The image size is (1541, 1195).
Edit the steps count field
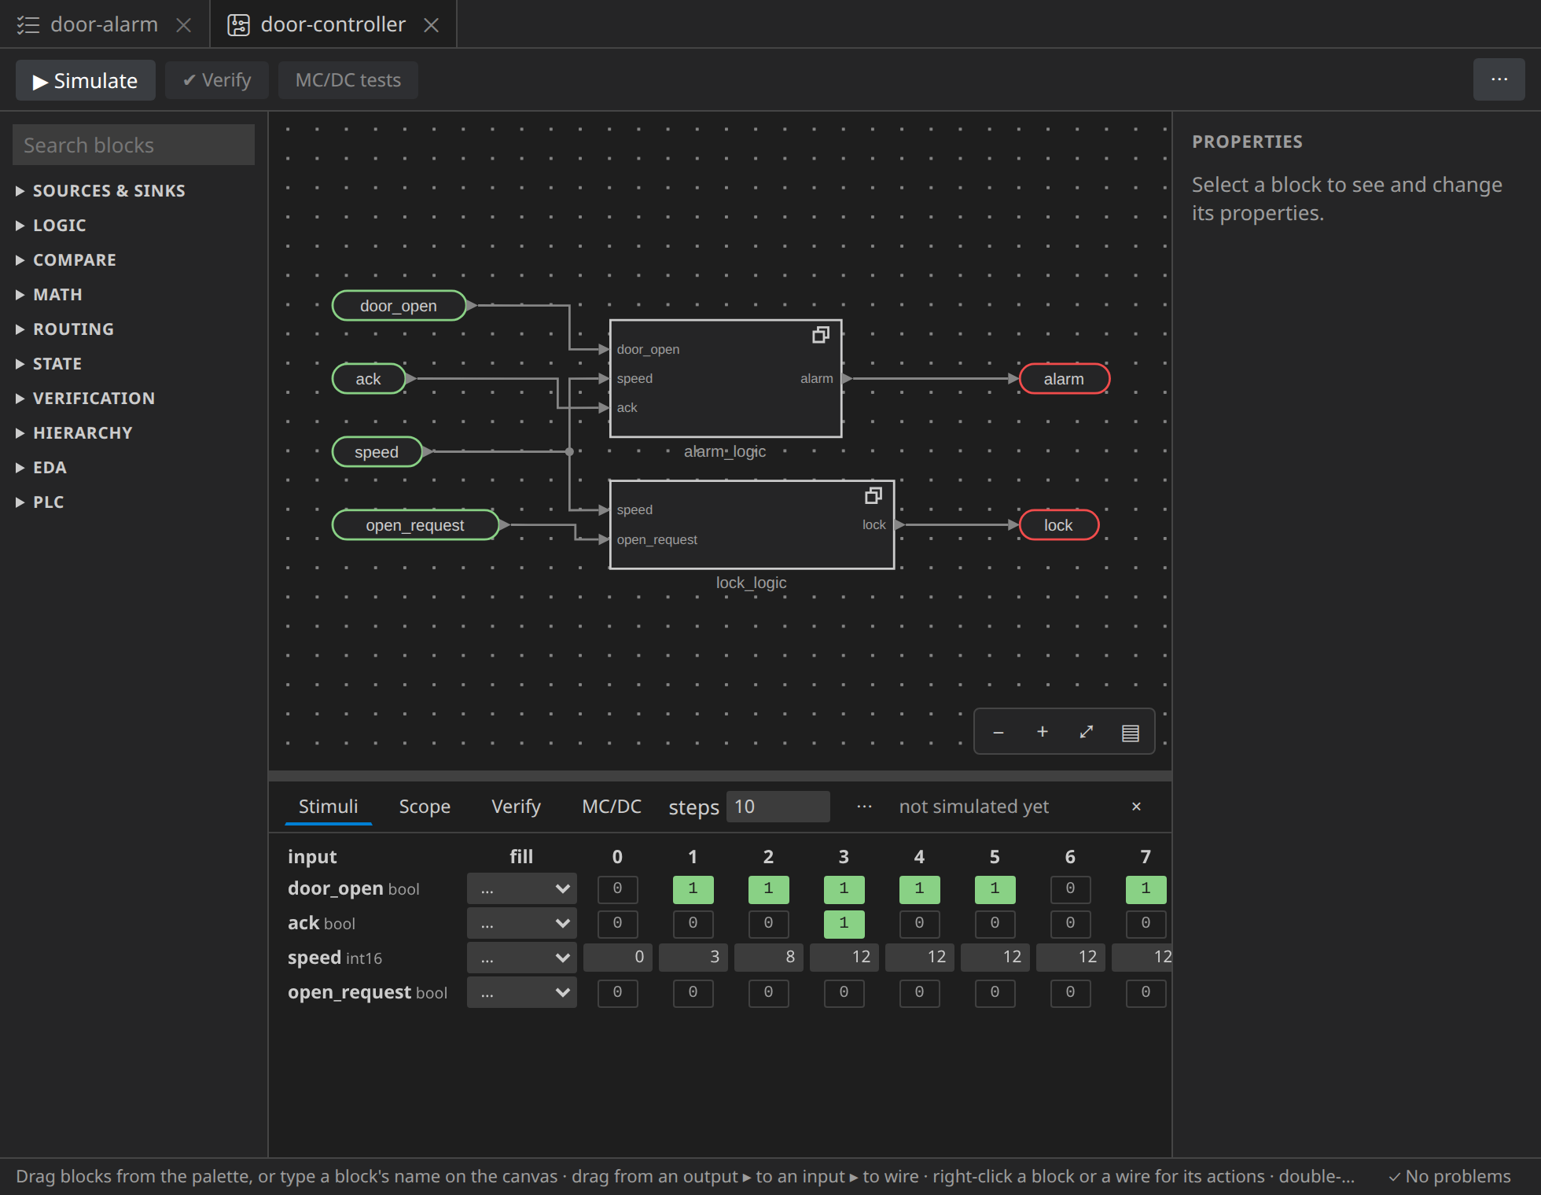(x=778, y=807)
